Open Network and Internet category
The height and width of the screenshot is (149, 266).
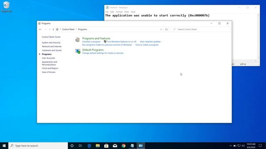point(52,46)
